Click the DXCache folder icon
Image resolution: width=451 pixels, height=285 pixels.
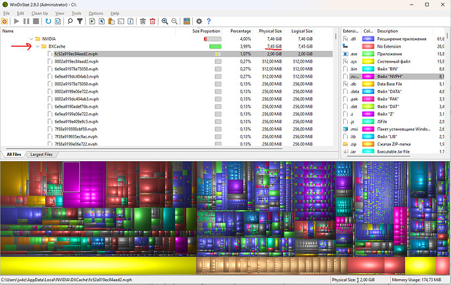(x=44, y=46)
